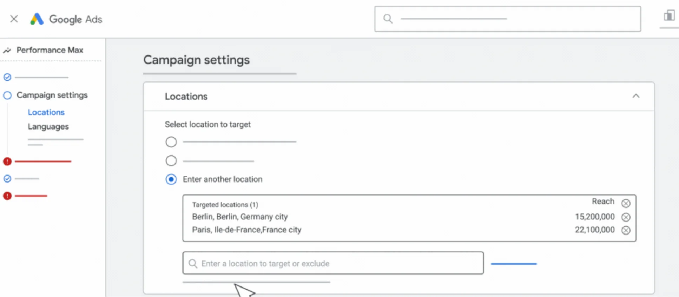Screen dimensions: 679x297
Task: Remove Paris from targeted locations
Action: 626,230
